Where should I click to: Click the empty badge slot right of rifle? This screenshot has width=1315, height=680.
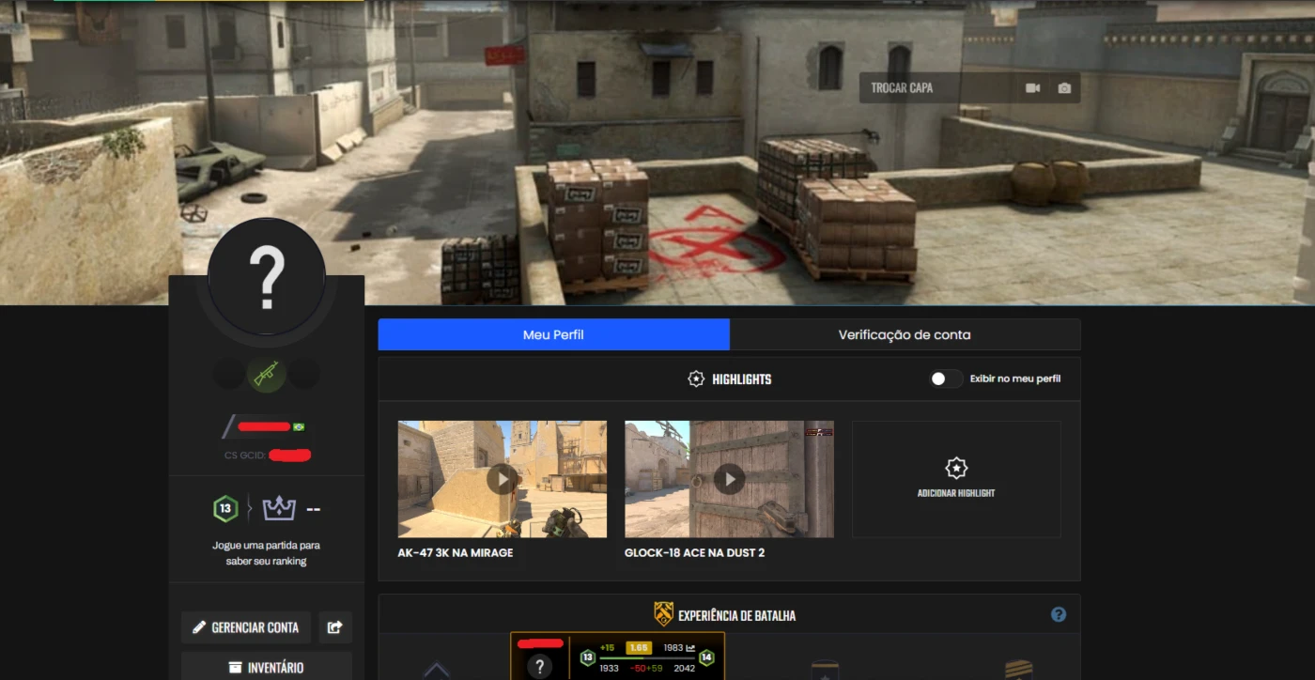[303, 374]
